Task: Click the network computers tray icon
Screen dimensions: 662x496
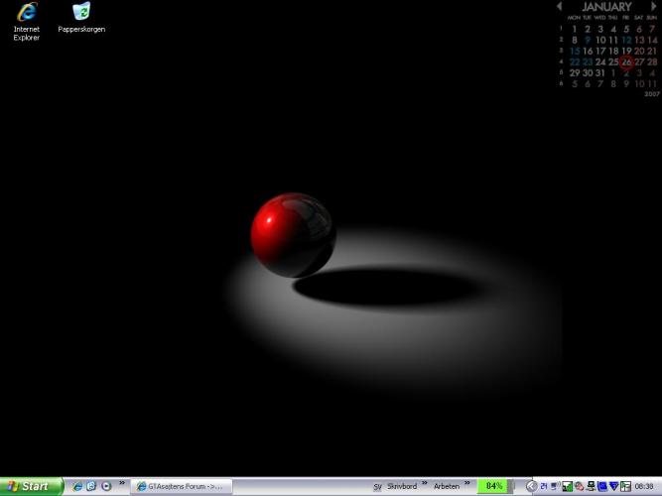Action: (x=591, y=486)
